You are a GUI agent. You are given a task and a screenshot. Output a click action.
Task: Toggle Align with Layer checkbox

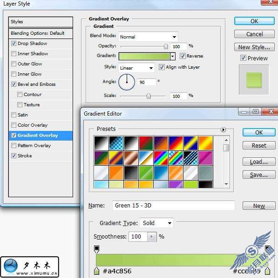point(162,67)
